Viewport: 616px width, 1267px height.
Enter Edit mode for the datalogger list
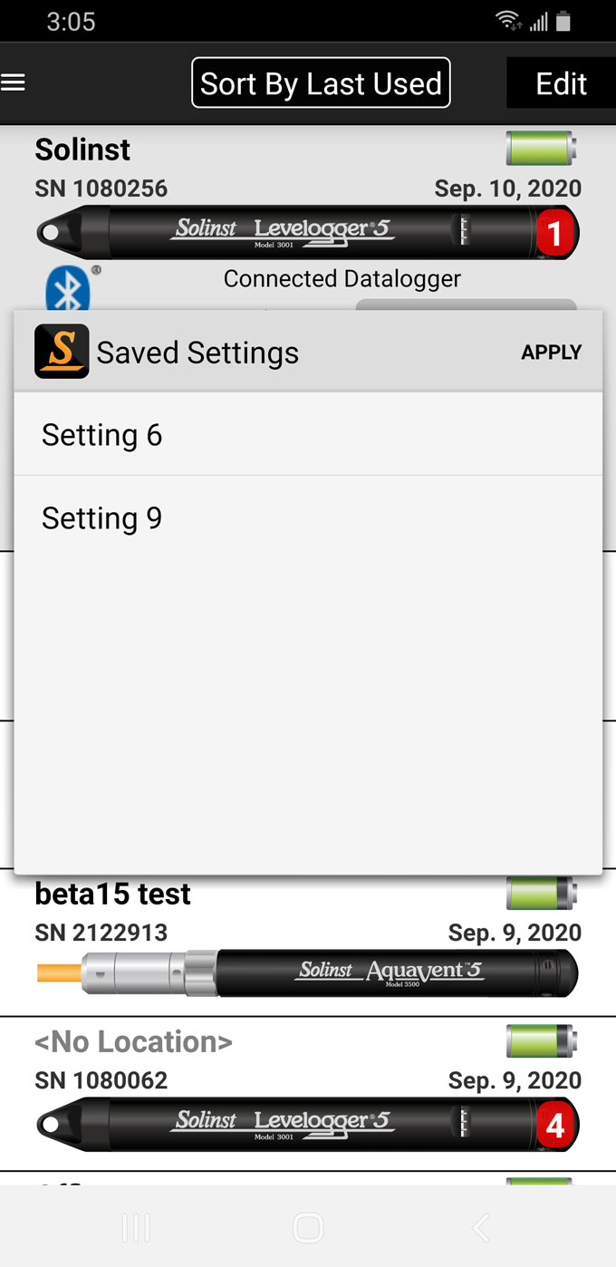(x=562, y=82)
